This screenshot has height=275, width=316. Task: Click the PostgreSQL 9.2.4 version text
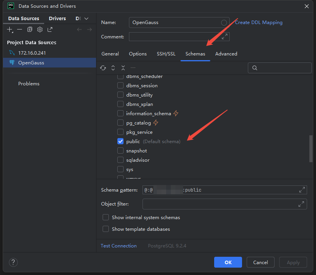(167, 246)
